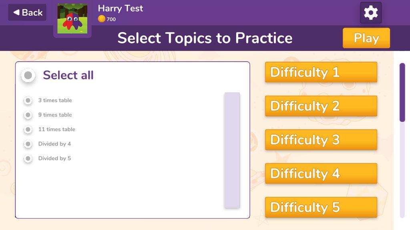The height and width of the screenshot is (230, 410).
Task: Start practice with the Play button
Action: tap(366, 38)
